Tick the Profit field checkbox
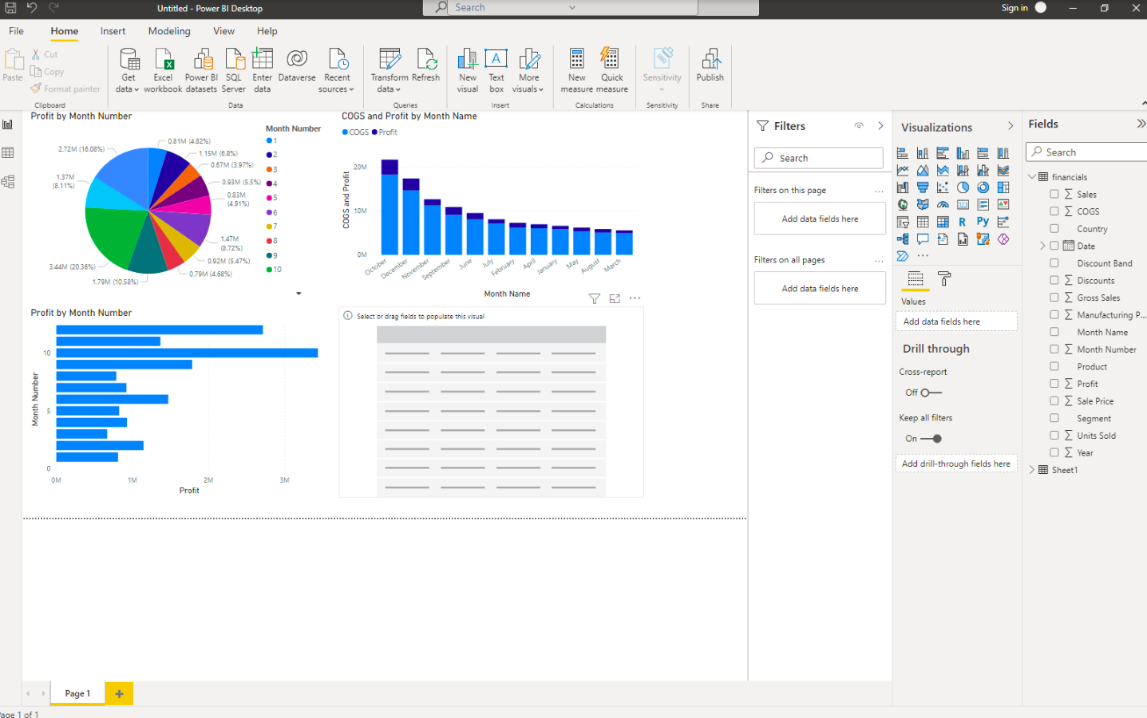Screen dimensions: 1147x718 point(1054,384)
